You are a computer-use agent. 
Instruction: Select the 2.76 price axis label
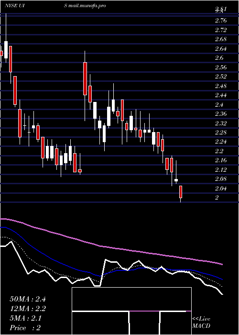pos(221,21)
